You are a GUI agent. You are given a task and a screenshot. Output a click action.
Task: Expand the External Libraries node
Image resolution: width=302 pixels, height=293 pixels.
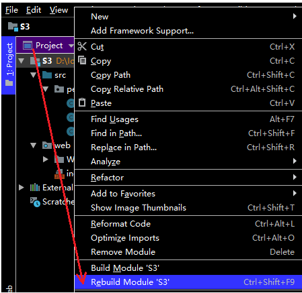click(x=22, y=187)
